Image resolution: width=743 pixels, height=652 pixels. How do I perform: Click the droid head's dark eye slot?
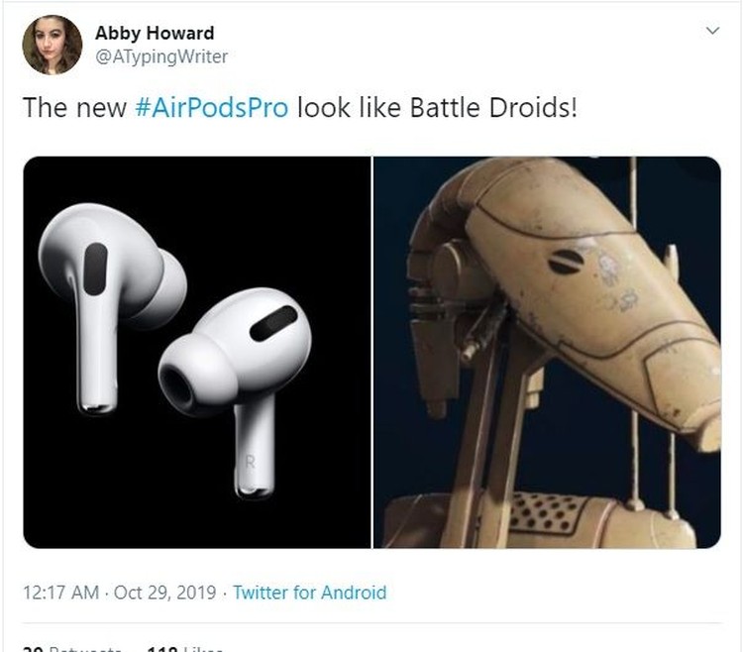566,262
